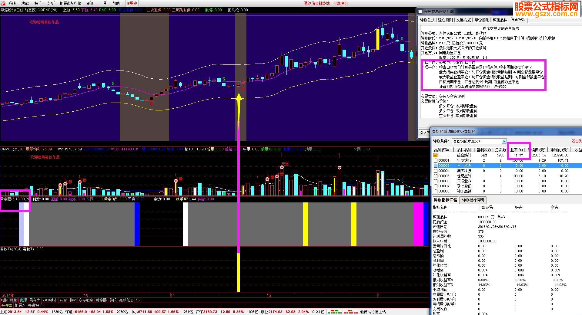Select the 多空概率 template tab

86,300
